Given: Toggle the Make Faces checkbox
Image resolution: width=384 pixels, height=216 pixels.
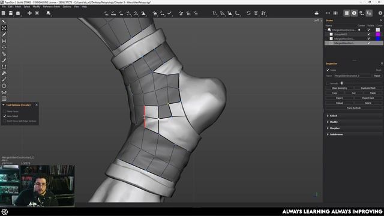Looking at the screenshot, I should coord(5,111).
